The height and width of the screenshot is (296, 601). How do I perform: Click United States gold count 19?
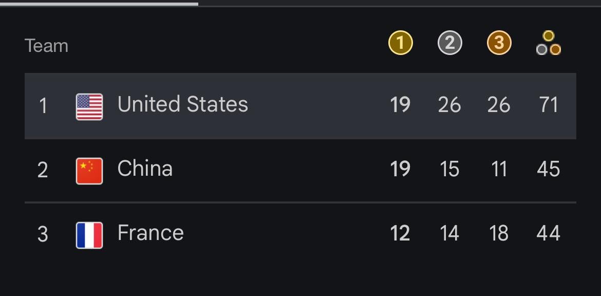click(400, 105)
